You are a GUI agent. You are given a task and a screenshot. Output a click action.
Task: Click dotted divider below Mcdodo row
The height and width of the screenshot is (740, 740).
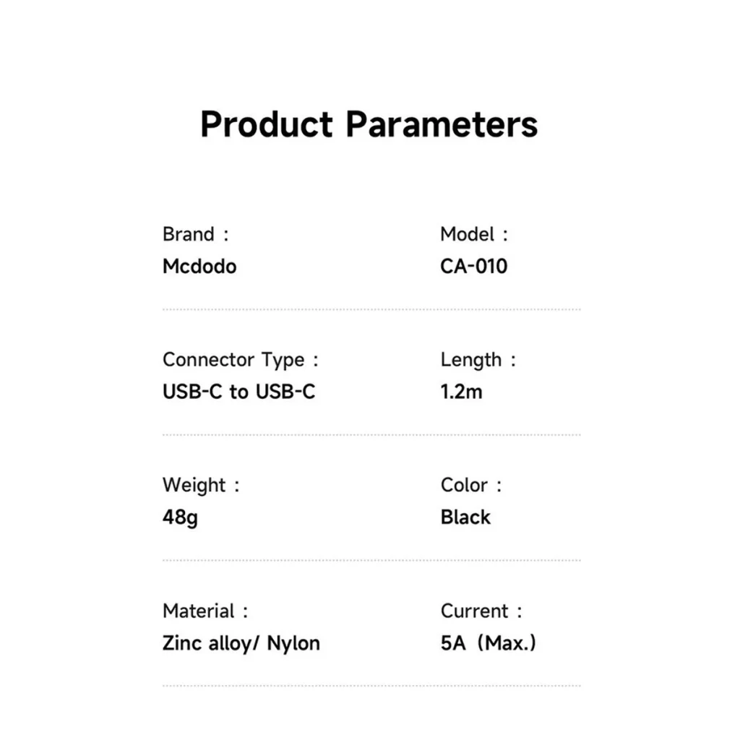371,309
